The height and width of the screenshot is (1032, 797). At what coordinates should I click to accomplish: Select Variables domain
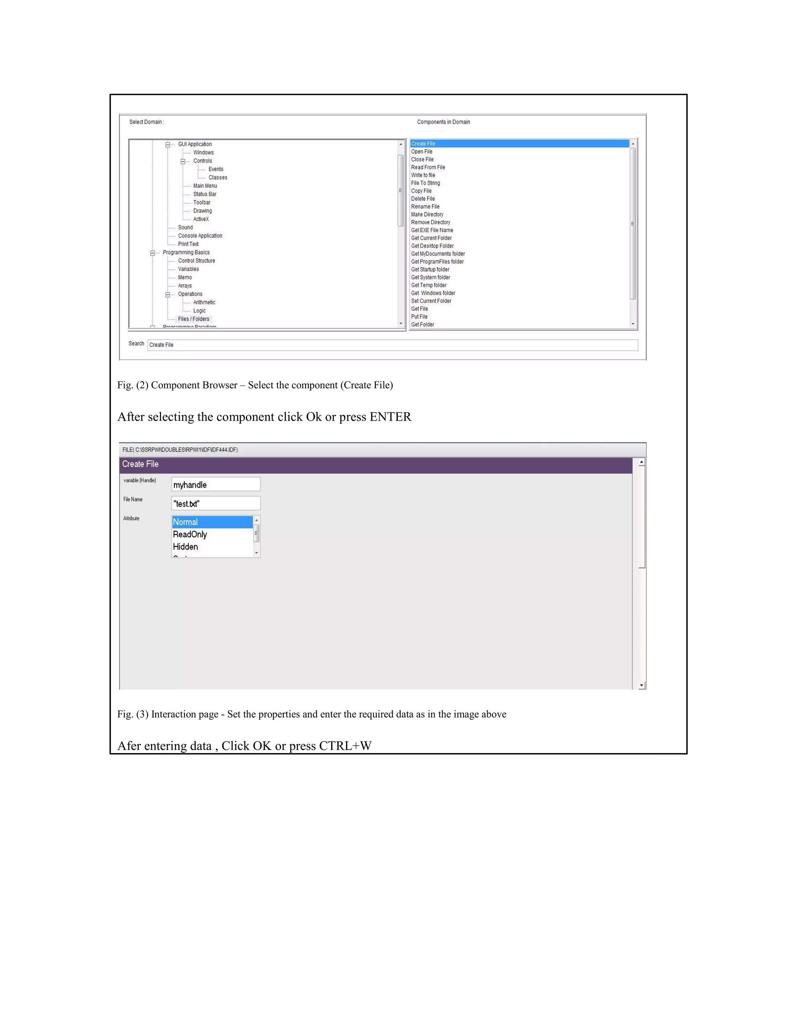188,269
